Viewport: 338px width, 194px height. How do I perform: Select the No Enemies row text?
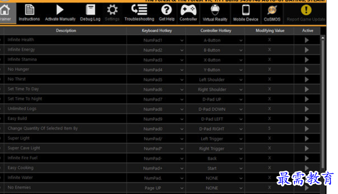click(x=19, y=188)
